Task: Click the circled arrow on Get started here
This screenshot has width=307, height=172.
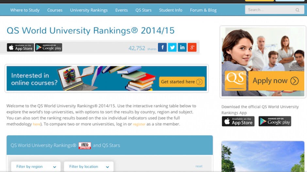Action: pyautogui.click(x=199, y=82)
